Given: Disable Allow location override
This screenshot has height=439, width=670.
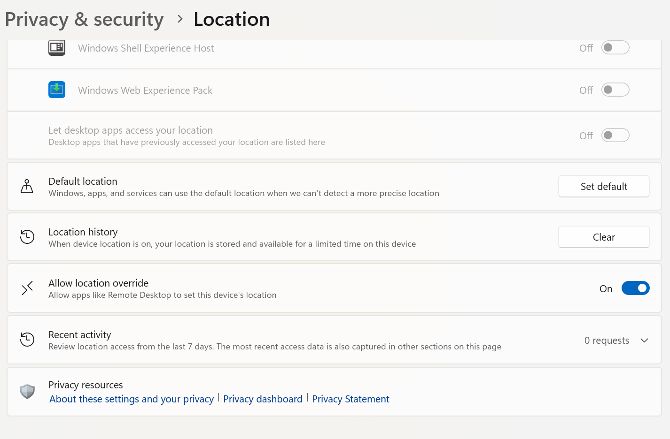Looking at the screenshot, I should tap(635, 288).
